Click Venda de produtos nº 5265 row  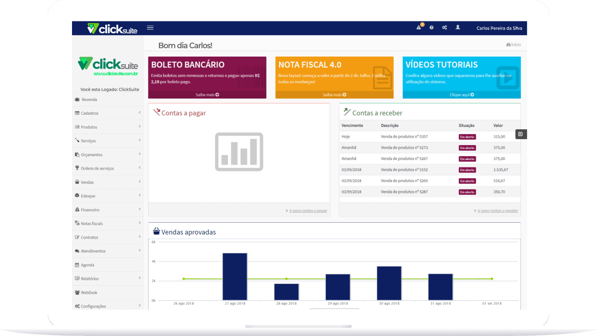pos(430,180)
